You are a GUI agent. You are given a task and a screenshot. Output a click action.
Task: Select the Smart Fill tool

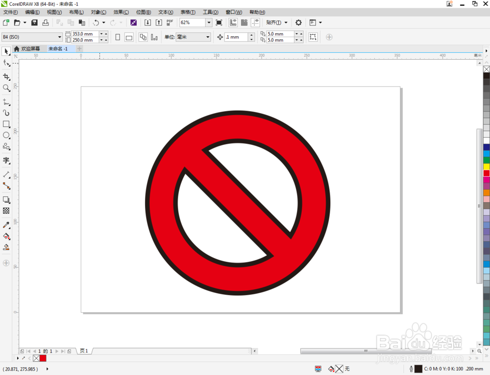click(x=6, y=247)
